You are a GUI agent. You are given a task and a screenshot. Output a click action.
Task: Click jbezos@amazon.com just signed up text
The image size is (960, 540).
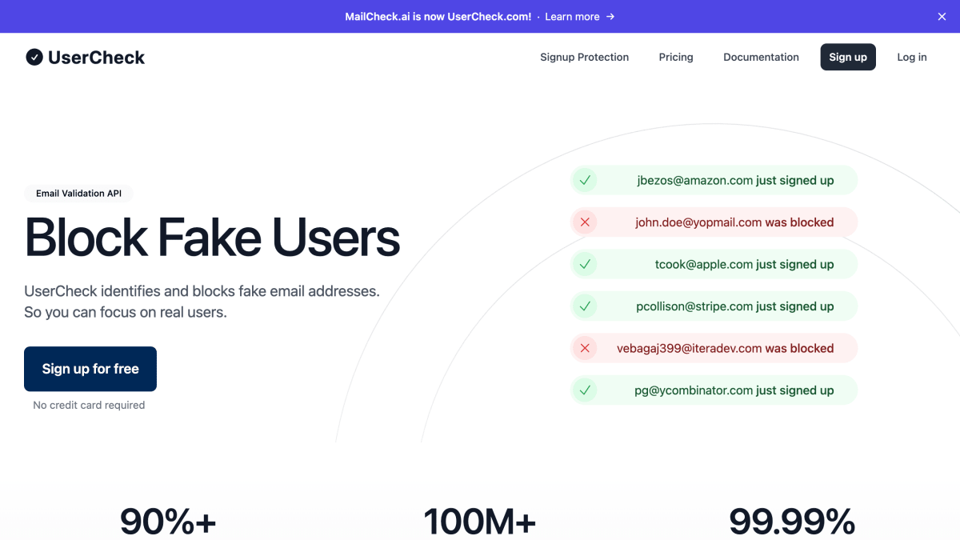pos(735,180)
